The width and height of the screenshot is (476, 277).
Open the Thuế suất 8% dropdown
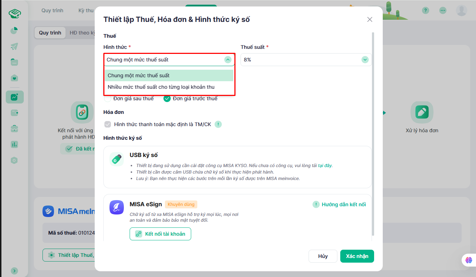[x=306, y=60]
